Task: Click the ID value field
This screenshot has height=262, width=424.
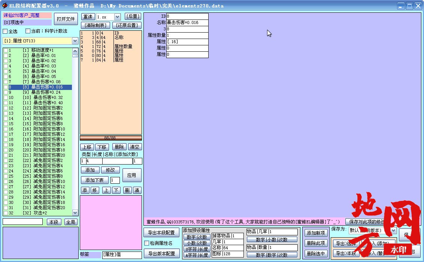Action: point(187,16)
